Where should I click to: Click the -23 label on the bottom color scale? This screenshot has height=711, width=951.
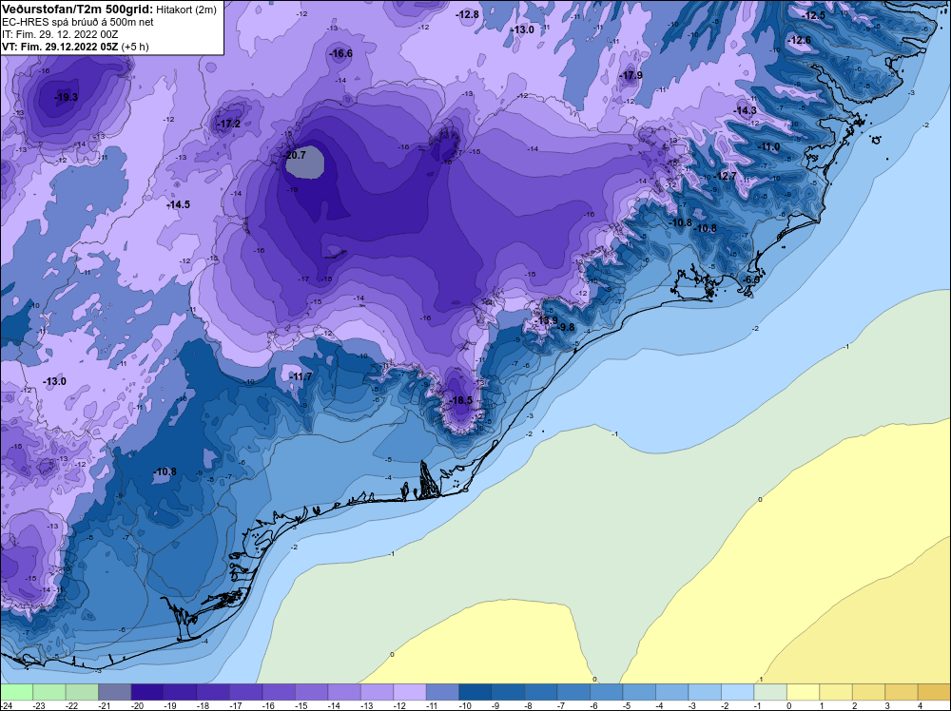(40, 705)
